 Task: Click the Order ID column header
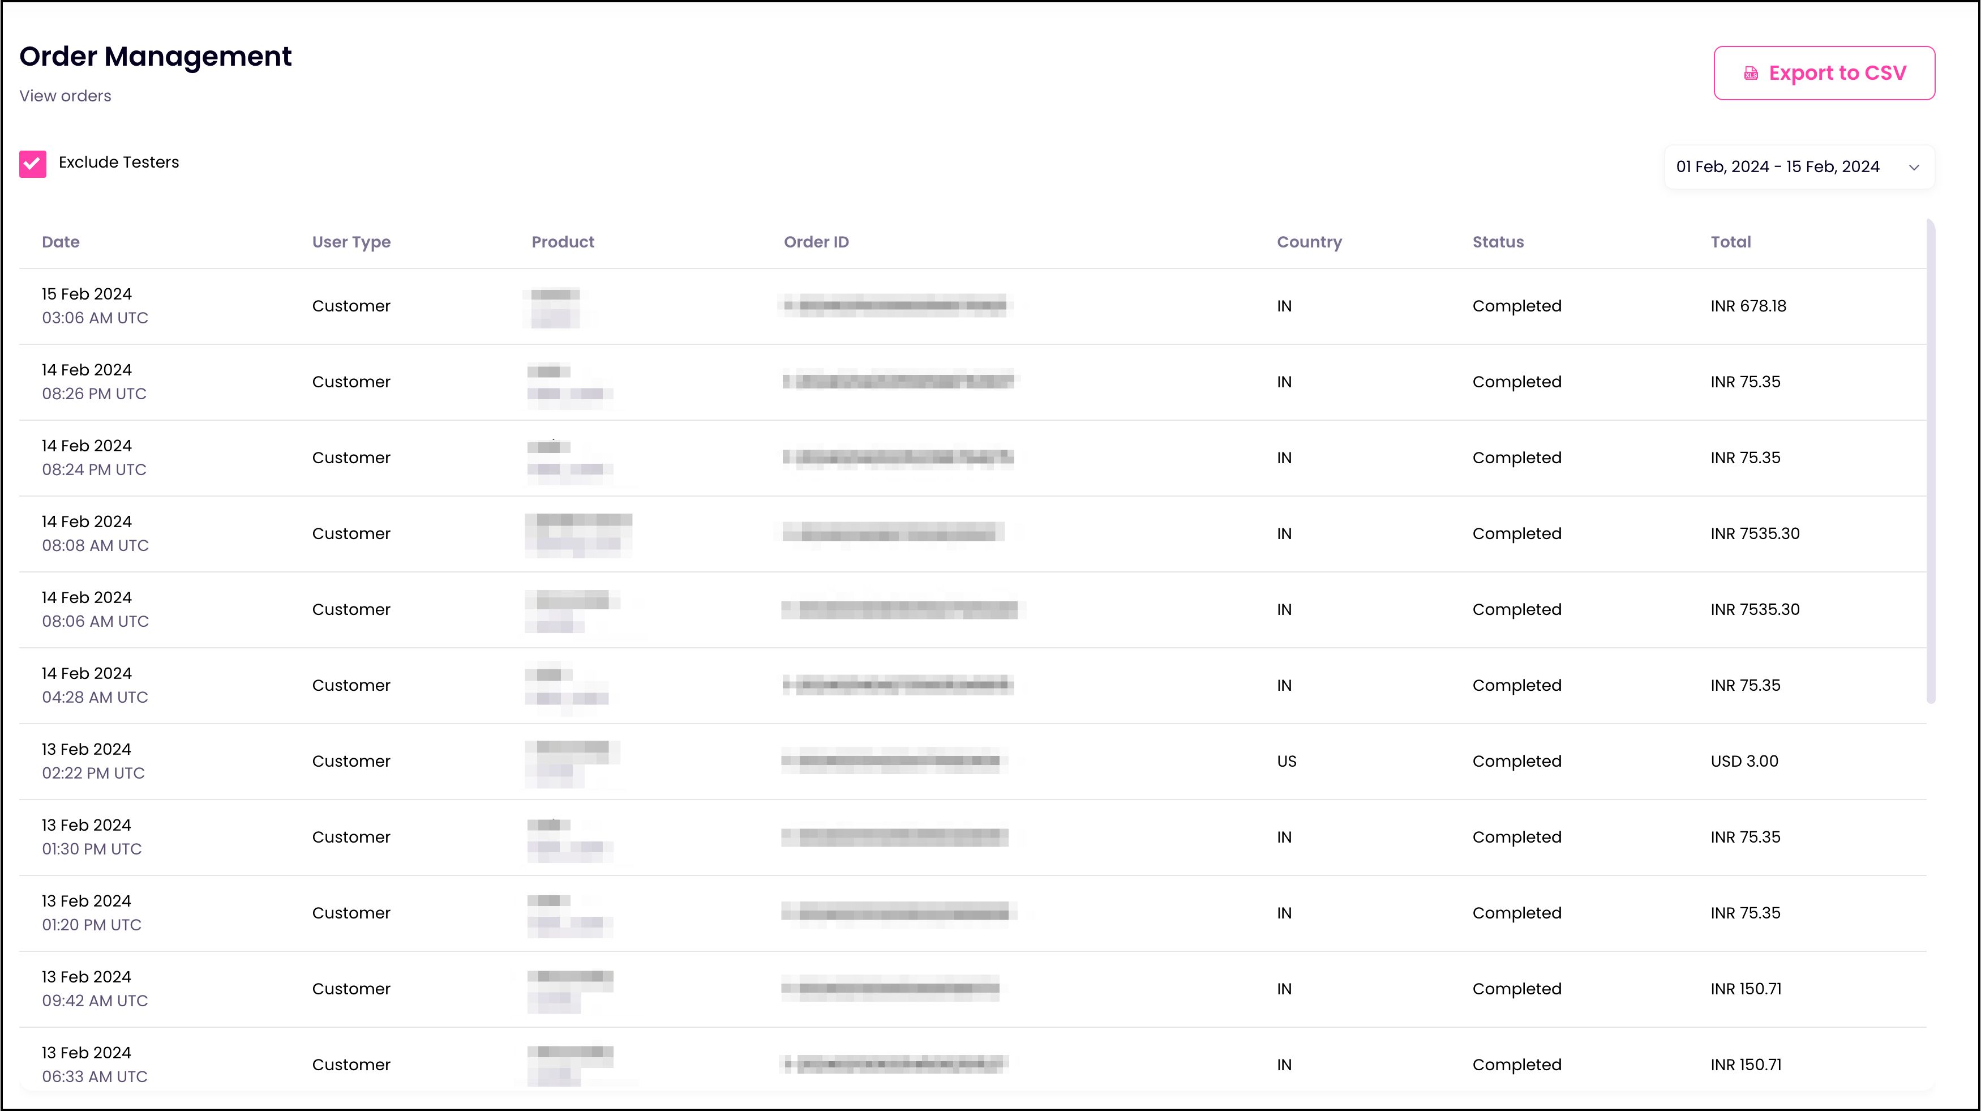[x=816, y=242]
